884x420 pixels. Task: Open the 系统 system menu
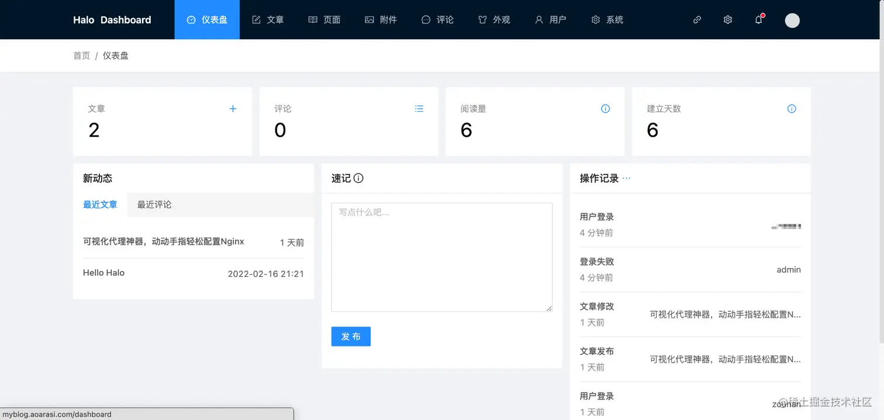[x=607, y=20]
